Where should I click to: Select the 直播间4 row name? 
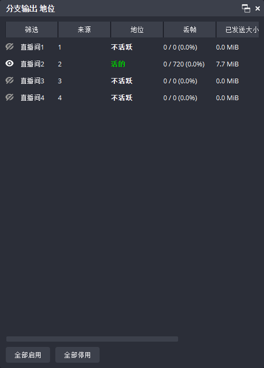32,98
